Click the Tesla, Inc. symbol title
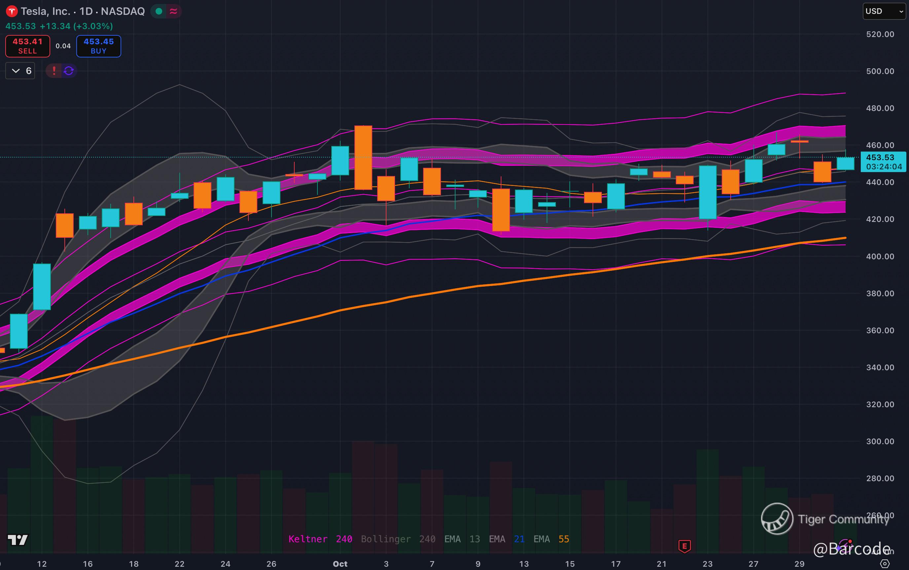Image resolution: width=909 pixels, height=570 pixels. tap(45, 11)
